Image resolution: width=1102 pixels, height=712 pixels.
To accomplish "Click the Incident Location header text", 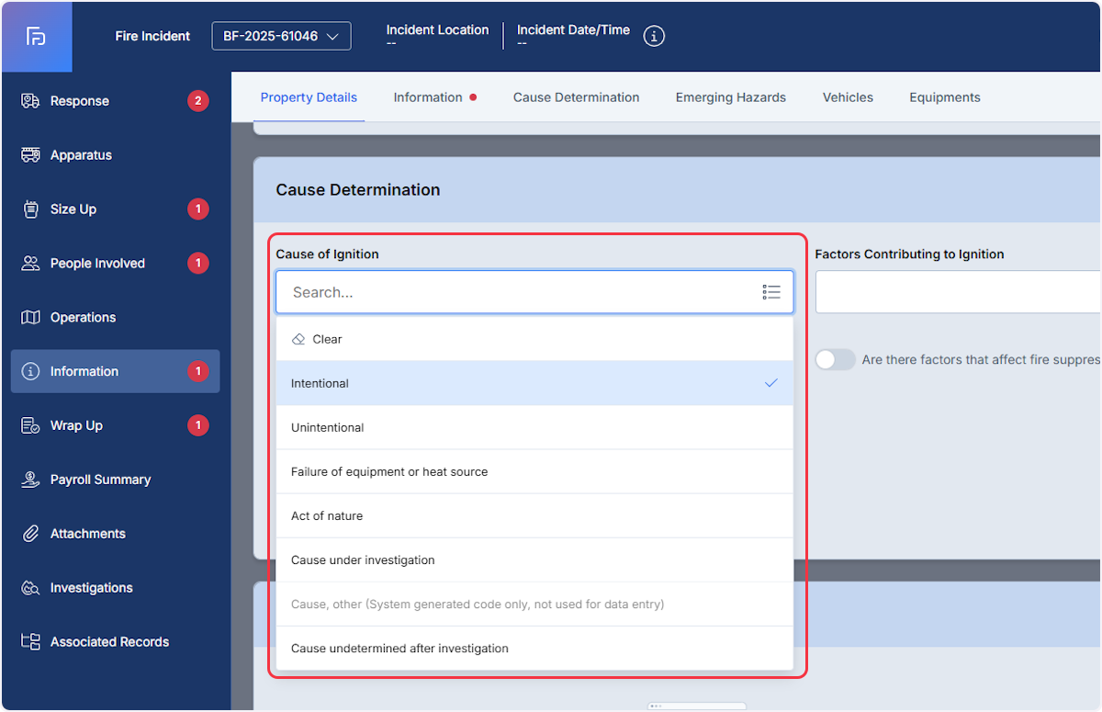I will 437,30.
